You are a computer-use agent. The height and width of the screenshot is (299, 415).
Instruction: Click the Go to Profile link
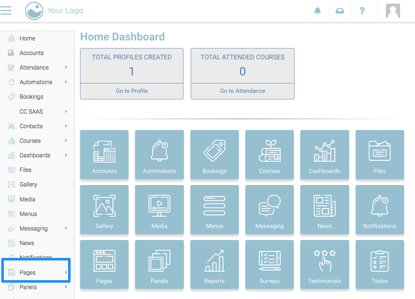[x=132, y=91]
